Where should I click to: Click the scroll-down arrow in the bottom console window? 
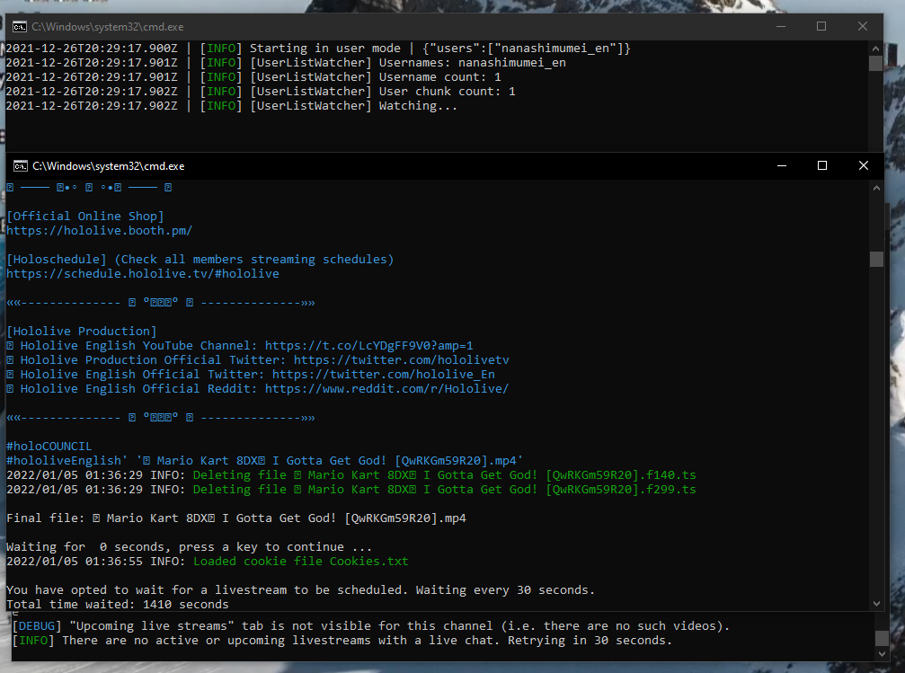point(882,654)
